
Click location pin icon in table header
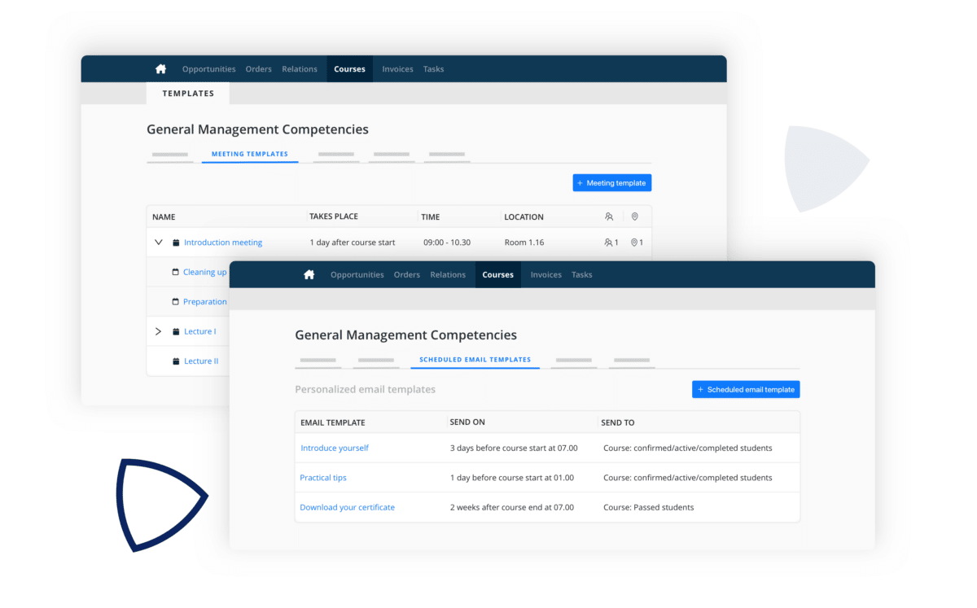[634, 217]
